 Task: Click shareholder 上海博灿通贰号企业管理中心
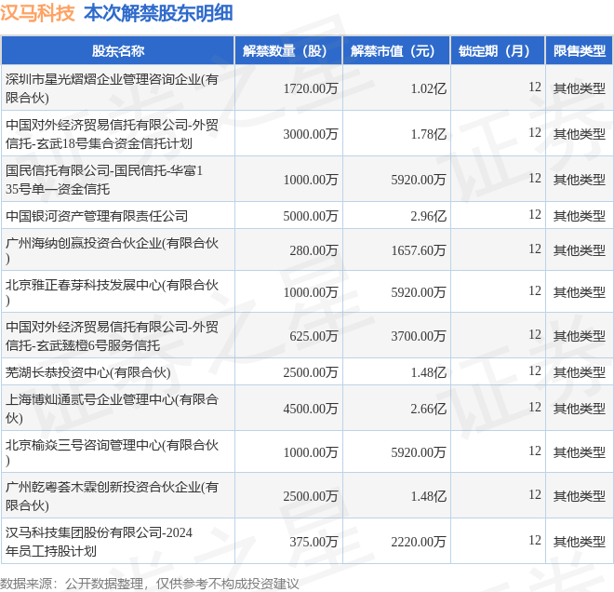pyautogui.click(x=112, y=409)
